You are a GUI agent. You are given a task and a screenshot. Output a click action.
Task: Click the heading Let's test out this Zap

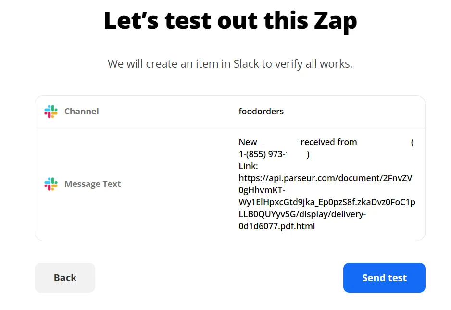click(230, 20)
